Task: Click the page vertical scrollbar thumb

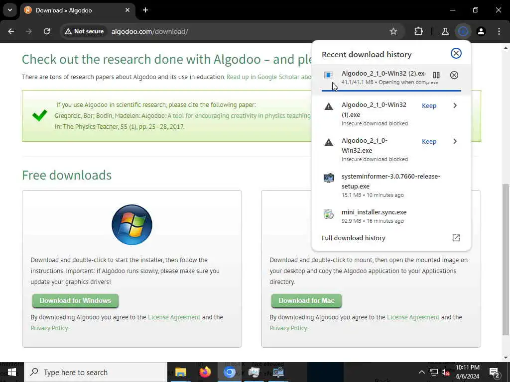Action: tap(506, 259)
